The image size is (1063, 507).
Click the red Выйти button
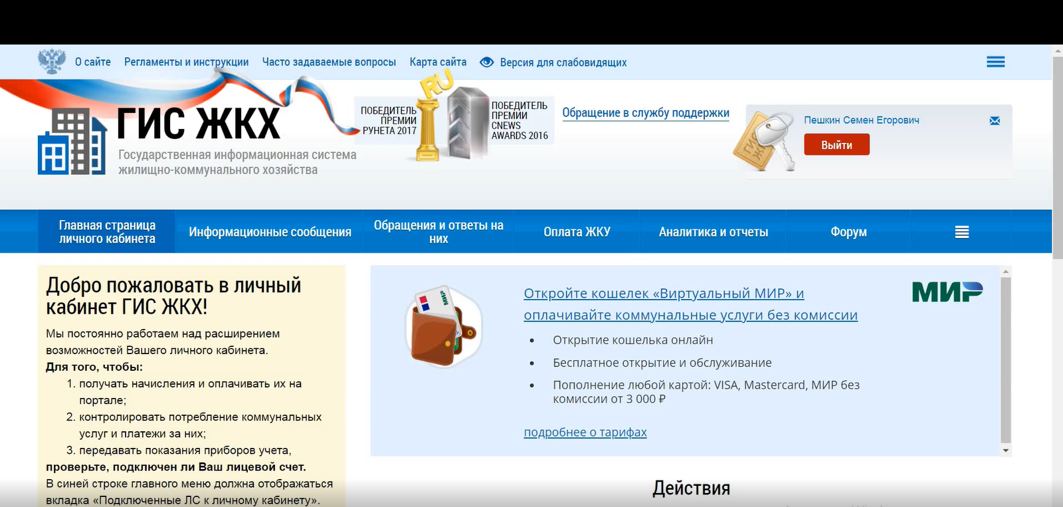point(836,145)
